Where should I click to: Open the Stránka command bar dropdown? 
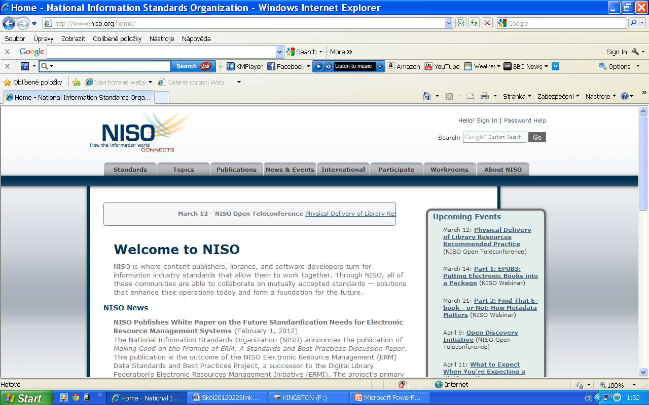tap(517, 96)
